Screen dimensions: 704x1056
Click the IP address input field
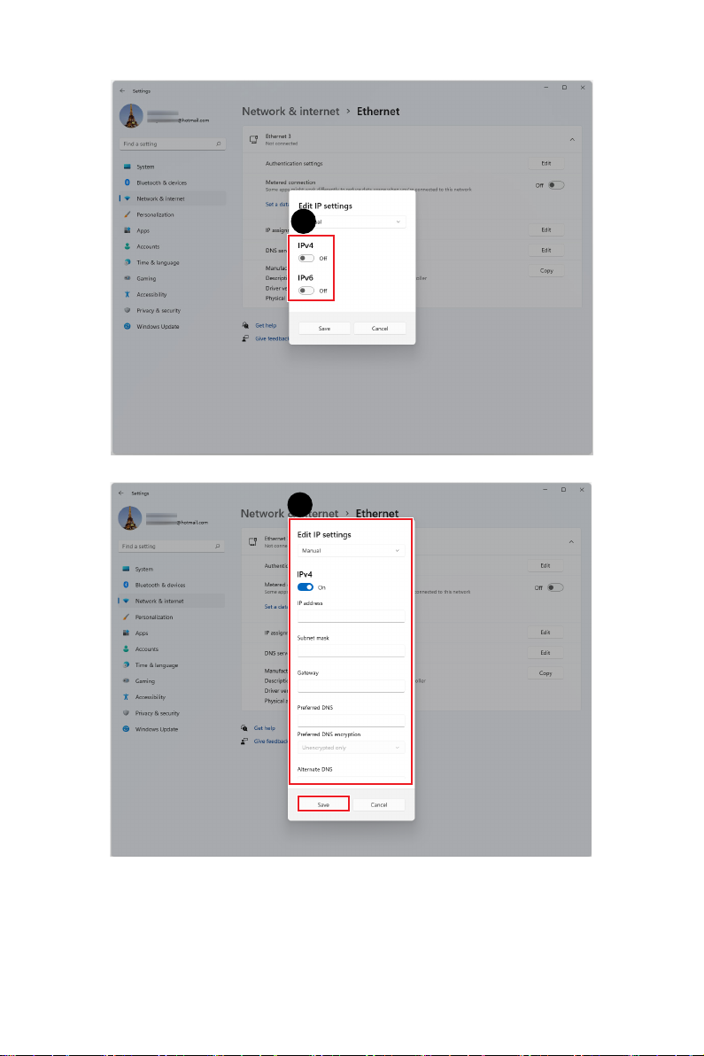(x=351, y=616)
